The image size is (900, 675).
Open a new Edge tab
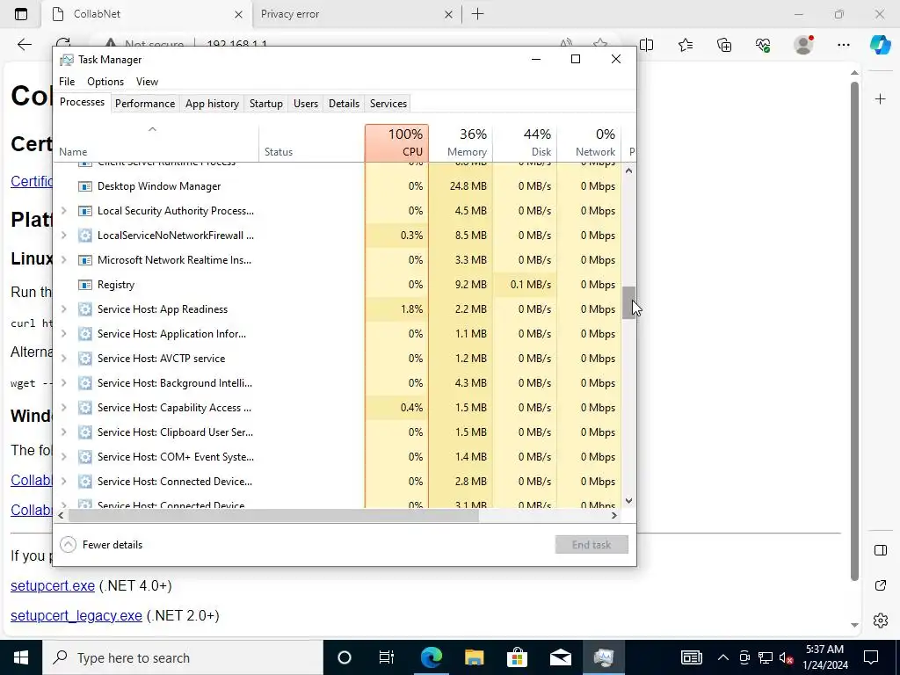(477, 14)
